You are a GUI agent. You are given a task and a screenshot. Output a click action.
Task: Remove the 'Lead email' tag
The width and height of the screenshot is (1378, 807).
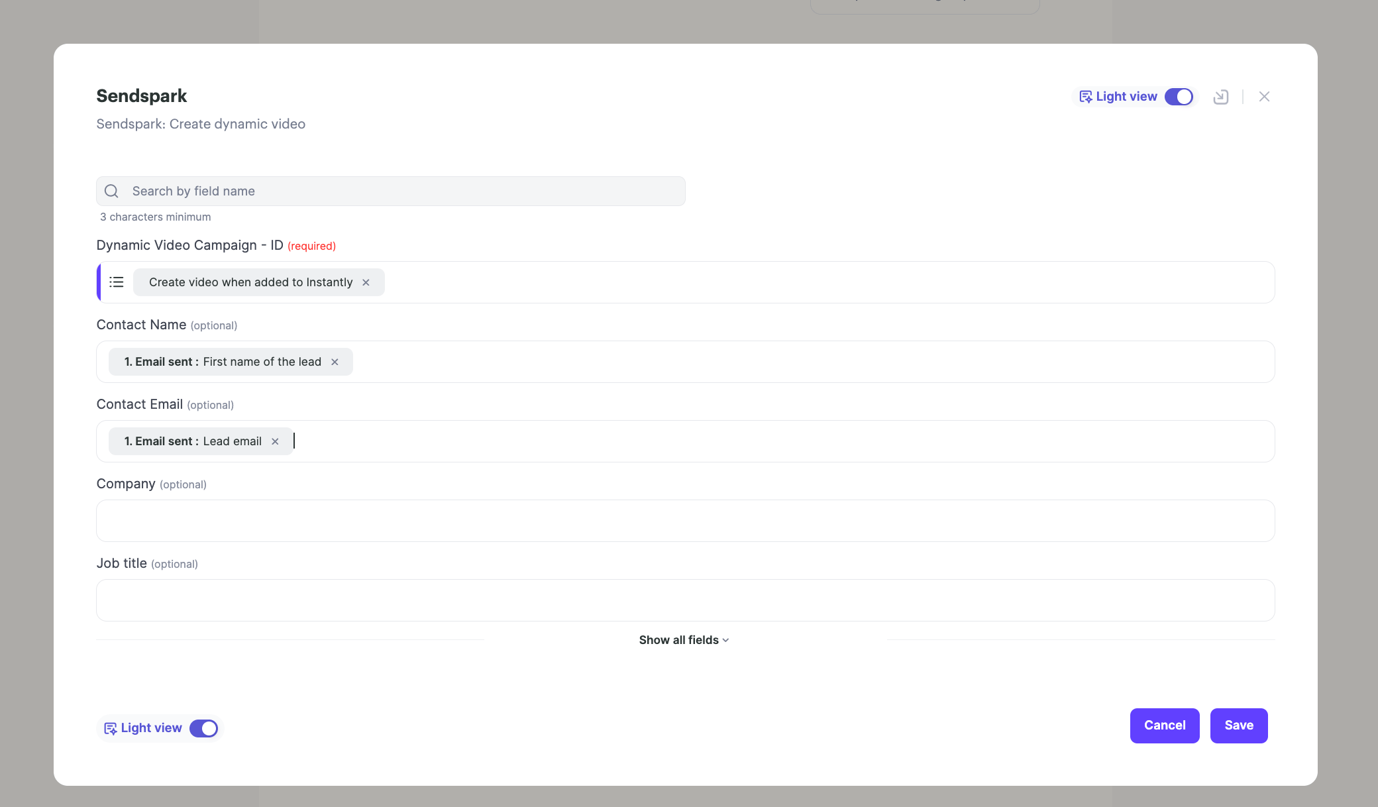point(275,441)
